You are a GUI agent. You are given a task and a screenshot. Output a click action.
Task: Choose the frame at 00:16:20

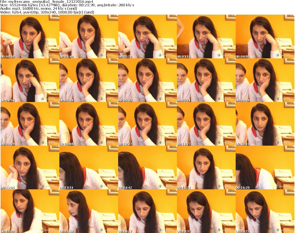click(x=265, y=167)
